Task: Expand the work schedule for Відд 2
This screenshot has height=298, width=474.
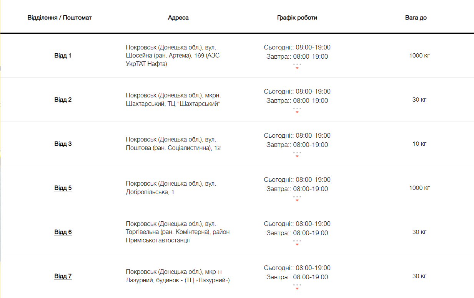Action: (297, 110)
